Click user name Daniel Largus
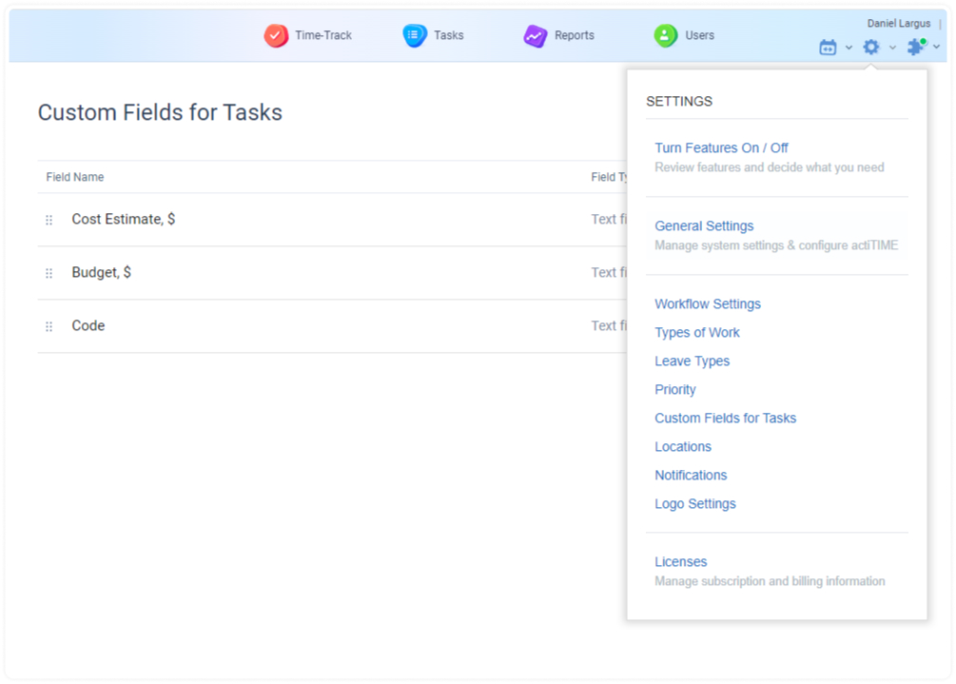The image size is (956, 684). tap(899, 24)
